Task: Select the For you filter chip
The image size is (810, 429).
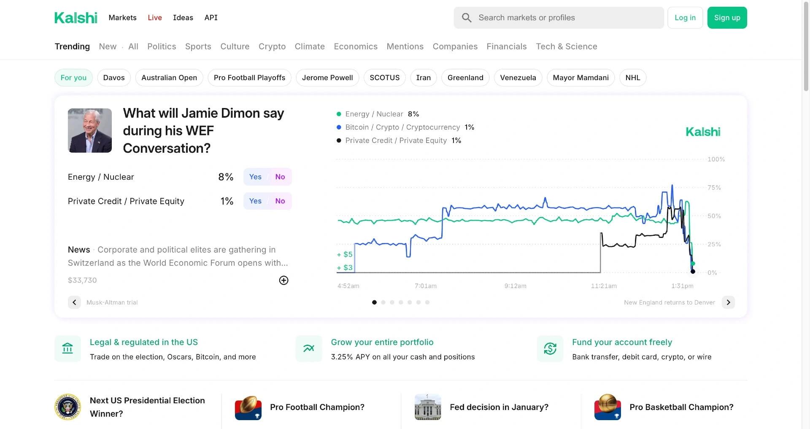Action: (73, 78)
